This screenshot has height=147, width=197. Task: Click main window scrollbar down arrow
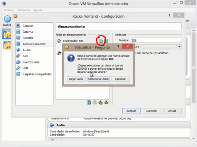coord(194,138)
